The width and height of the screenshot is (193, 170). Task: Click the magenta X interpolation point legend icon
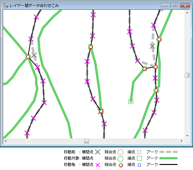[x=98, y=165]
